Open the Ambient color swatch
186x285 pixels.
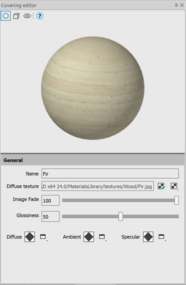pyautogui.click(x=89, y=237)
